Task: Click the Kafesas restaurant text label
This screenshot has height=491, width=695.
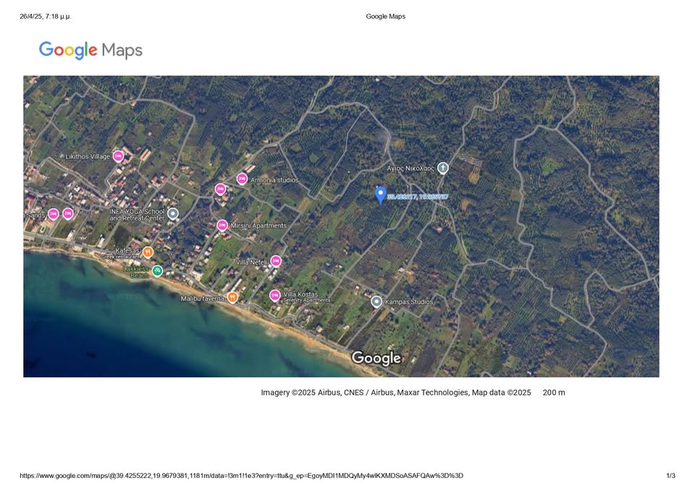Action: click(127, 250)
